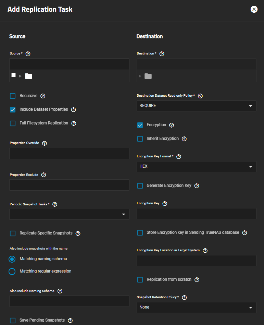Click help icon next to Source label
Screen dimensions: 264x325
click(28, 54)
